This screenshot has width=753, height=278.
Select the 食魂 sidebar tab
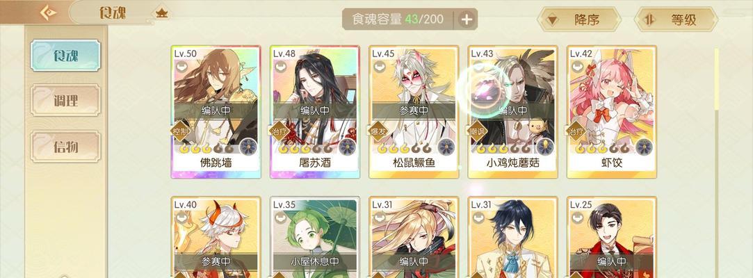(x=65, y=55)
